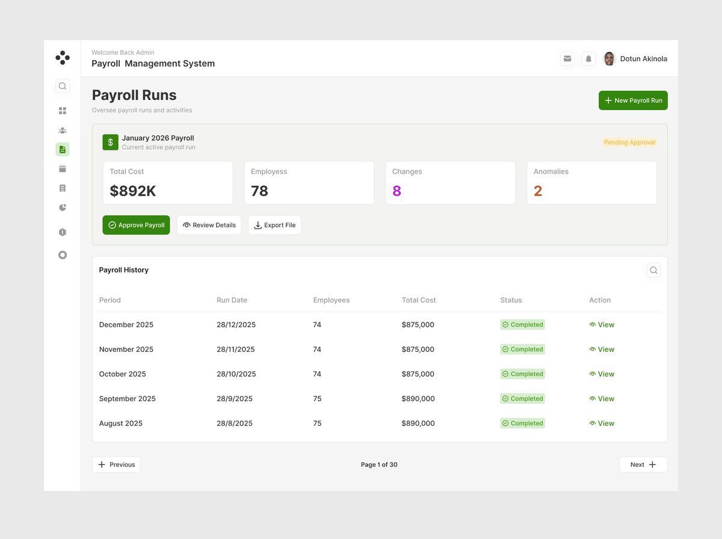Click the Export File button
The image size is (722, 539).
(274, 225)
